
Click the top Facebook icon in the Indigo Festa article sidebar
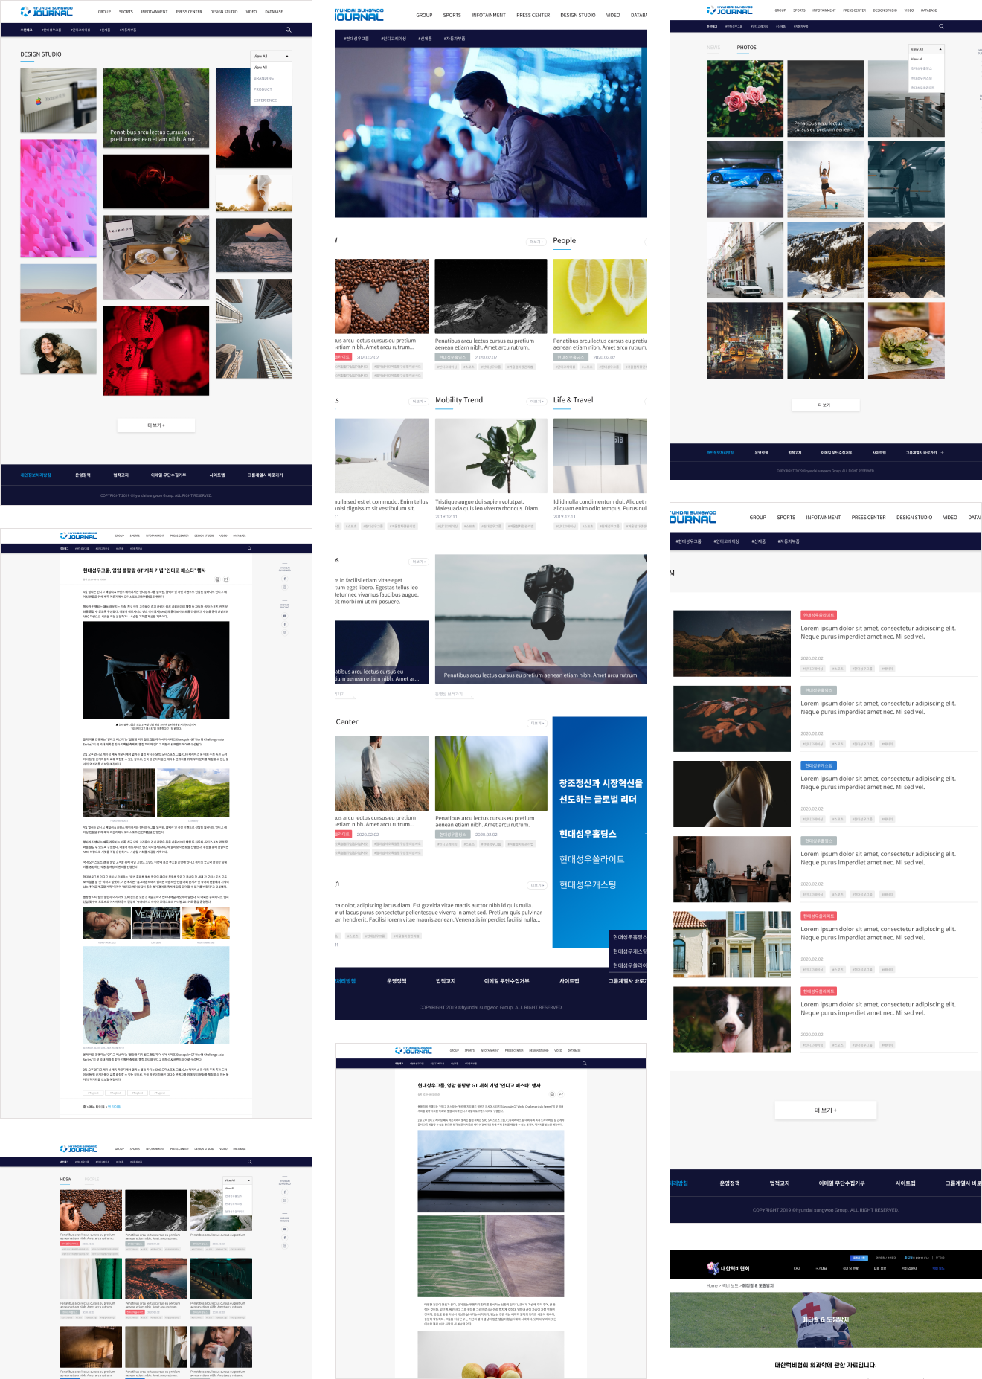tap(284, 579)
